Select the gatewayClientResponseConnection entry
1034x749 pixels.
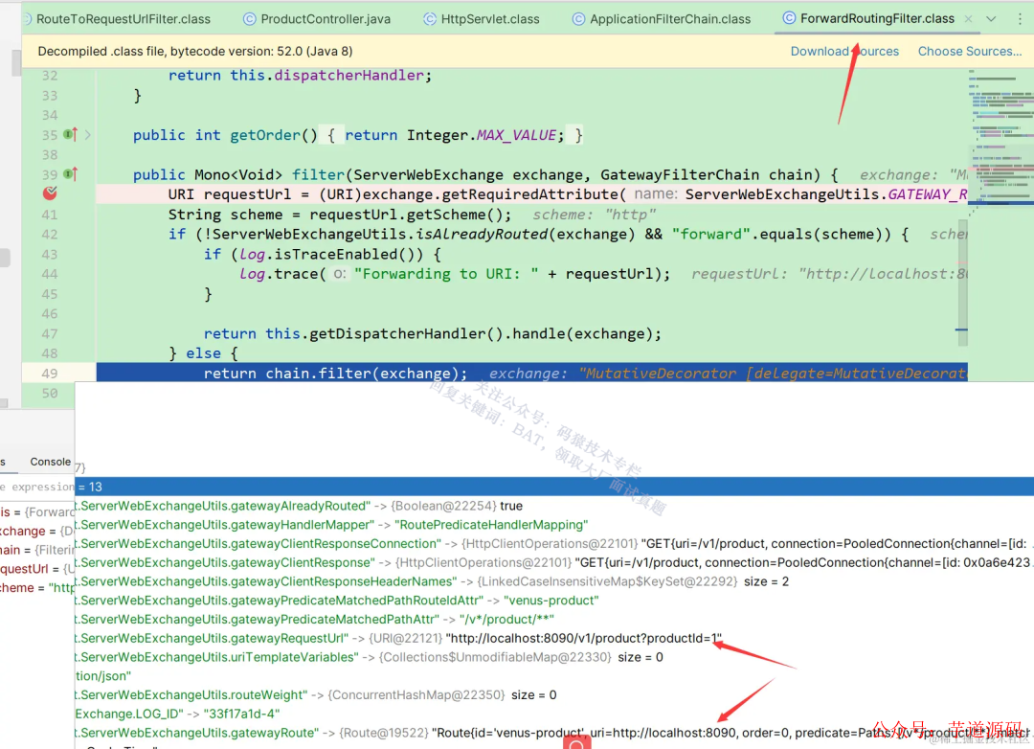pyautogui.click(x=554, y=544)
